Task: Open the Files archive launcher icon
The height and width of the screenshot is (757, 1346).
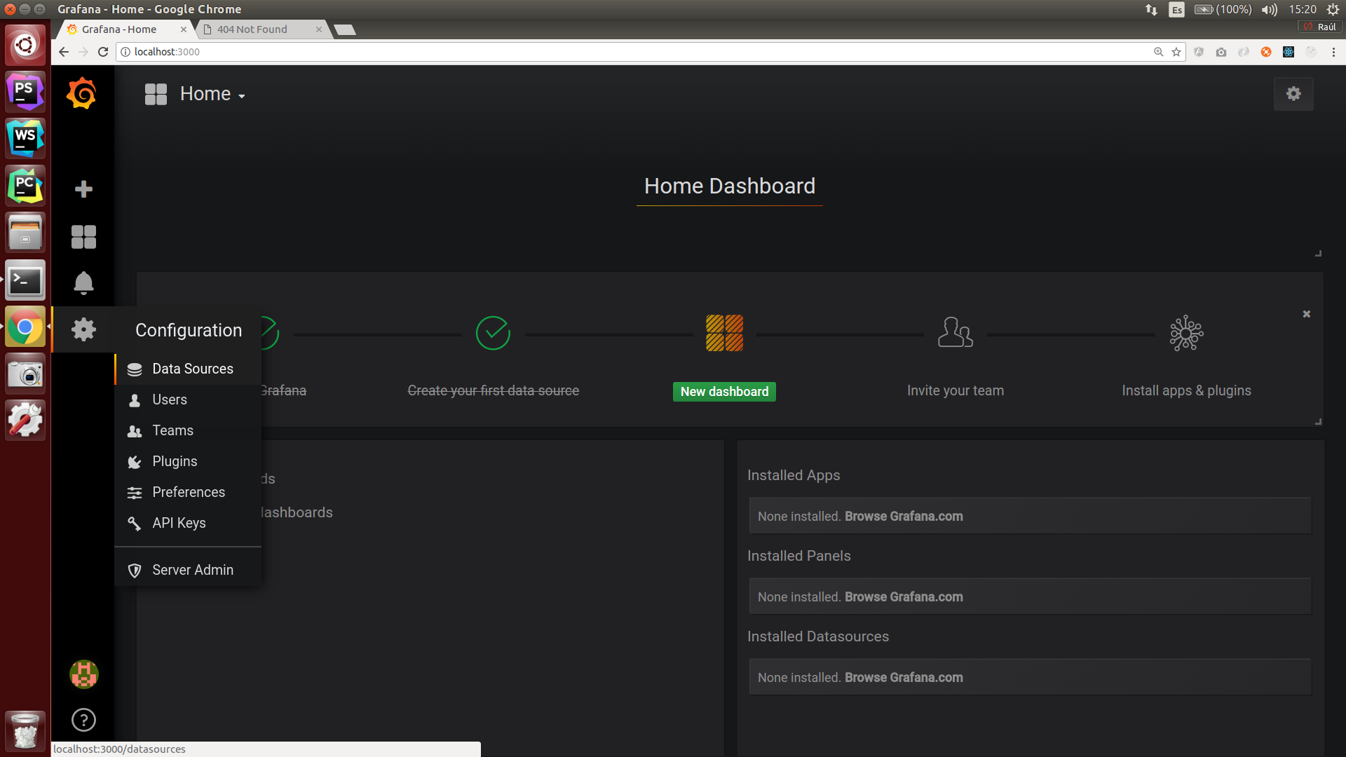Action: tap(25, 233)
